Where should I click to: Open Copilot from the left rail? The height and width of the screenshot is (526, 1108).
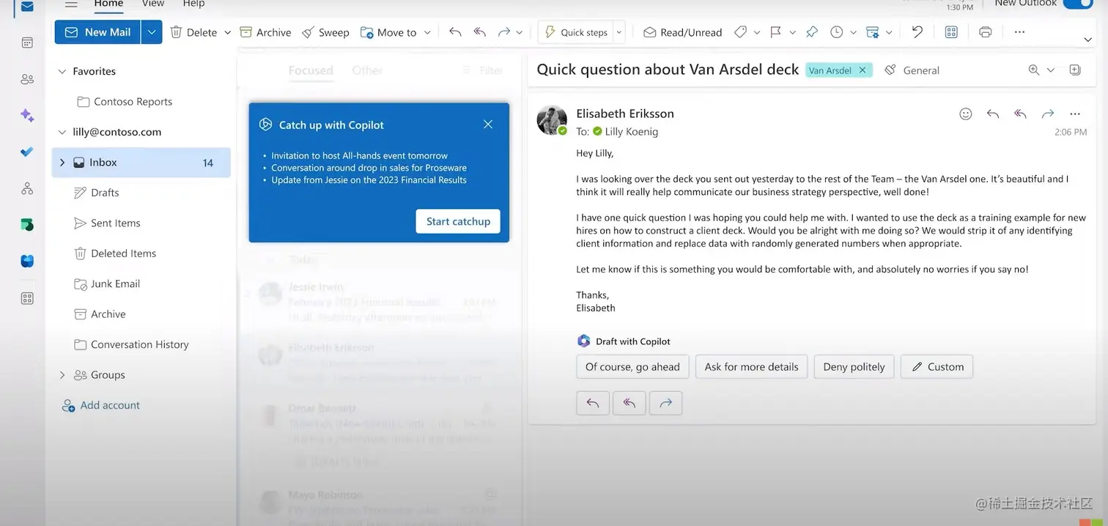point(27,115)
